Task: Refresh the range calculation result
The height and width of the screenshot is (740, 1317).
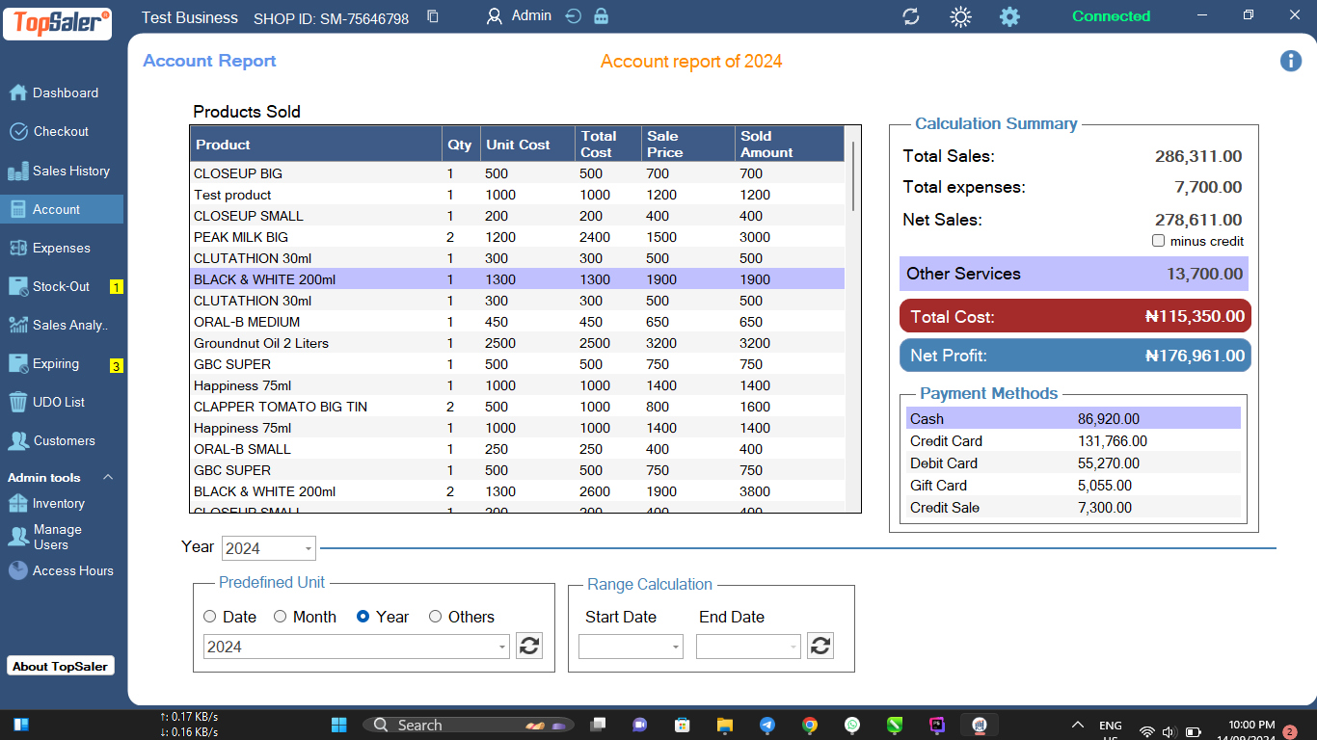Action: [x=820, y=646]
